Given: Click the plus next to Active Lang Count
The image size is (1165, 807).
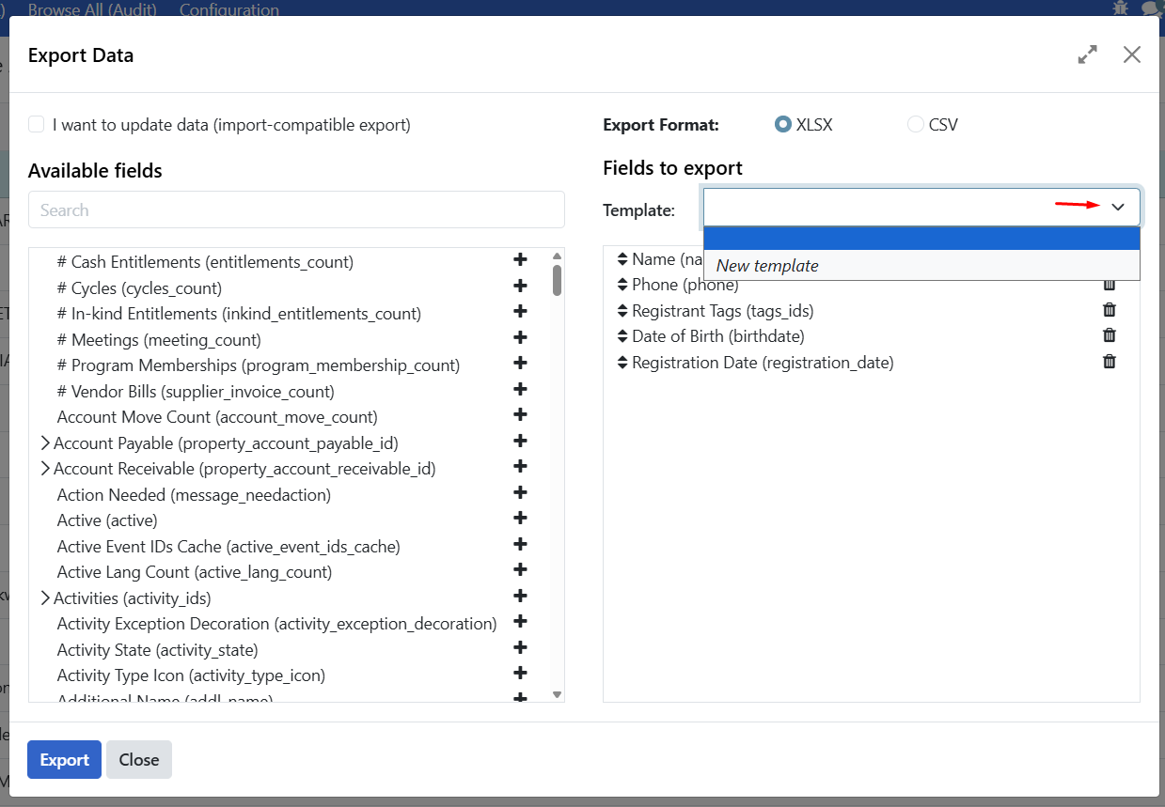Looking at the screenshot, I should 520,569.
